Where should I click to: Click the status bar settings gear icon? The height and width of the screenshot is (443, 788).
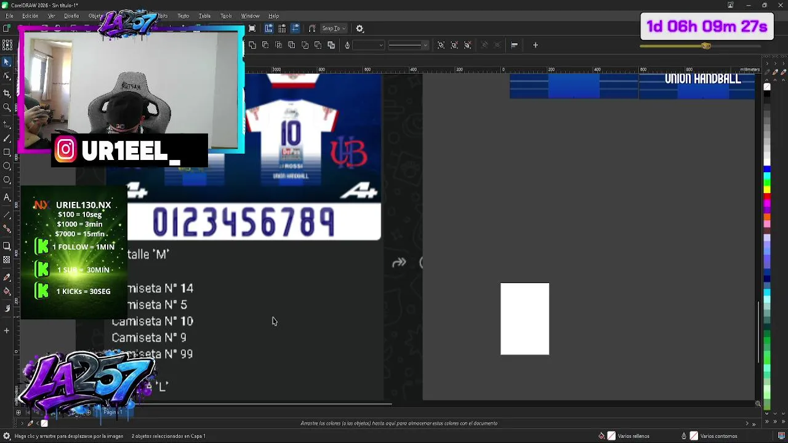coord(7,436)
